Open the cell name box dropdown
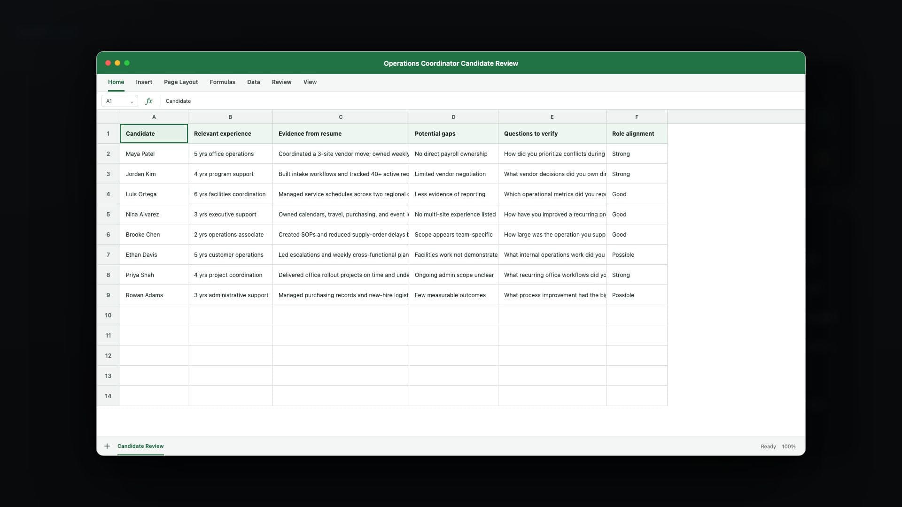 132,101
